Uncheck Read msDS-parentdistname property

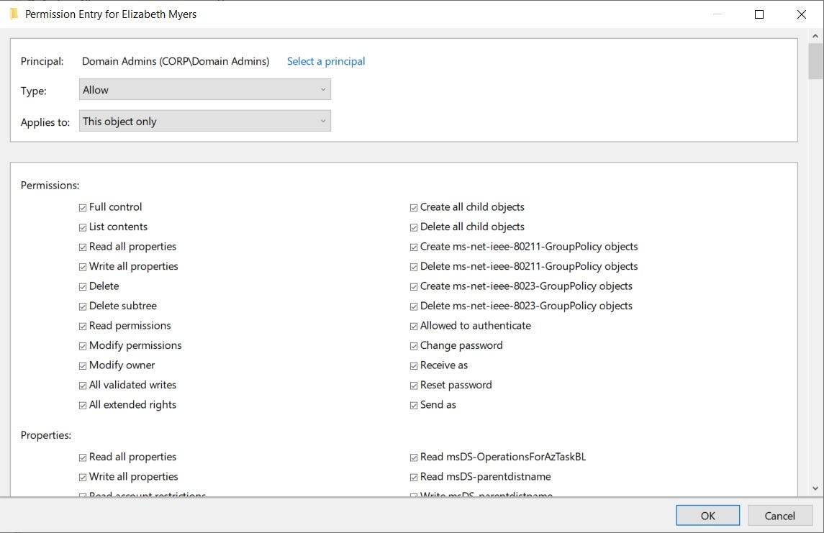(x=414, y=478)
